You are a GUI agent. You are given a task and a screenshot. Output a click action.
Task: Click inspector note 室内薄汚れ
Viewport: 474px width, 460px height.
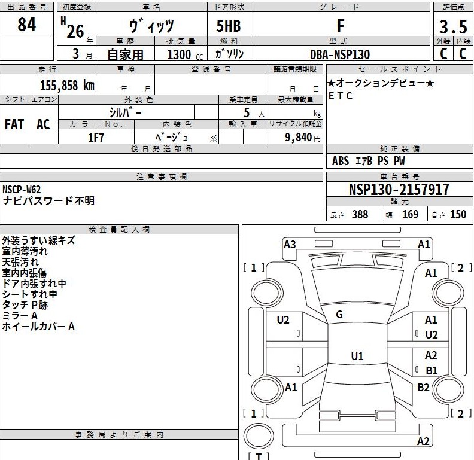(25, 251)
